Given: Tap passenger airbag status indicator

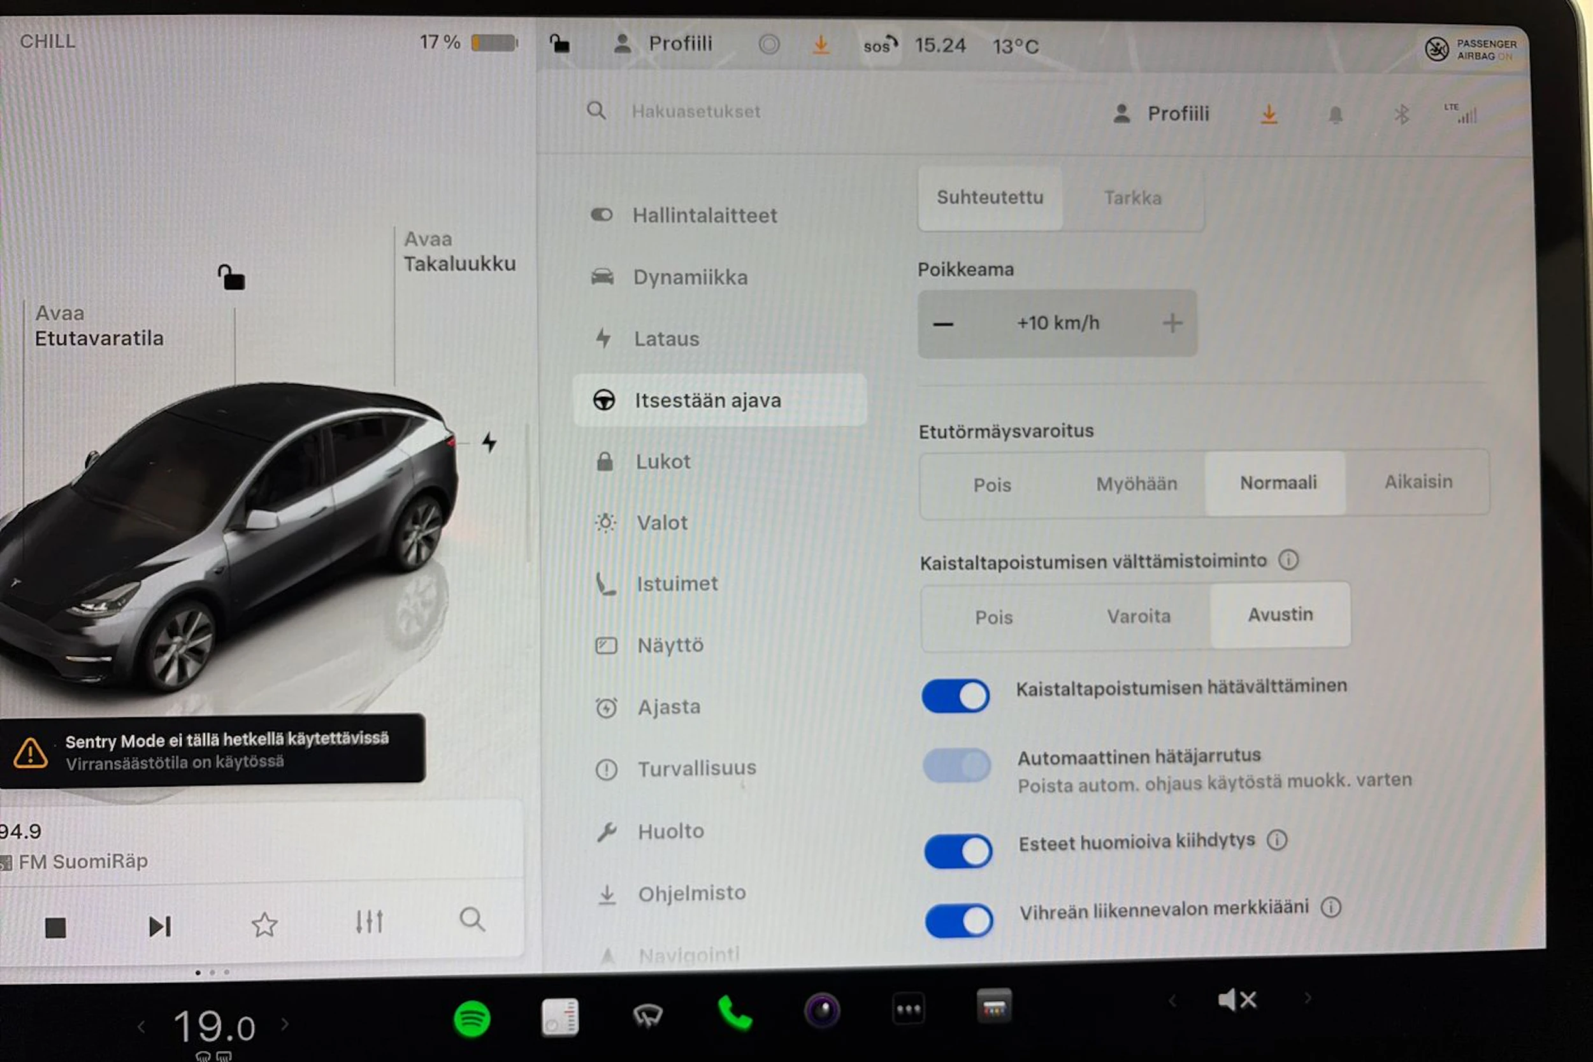Looking at the screenshot, I should 1470,49.
